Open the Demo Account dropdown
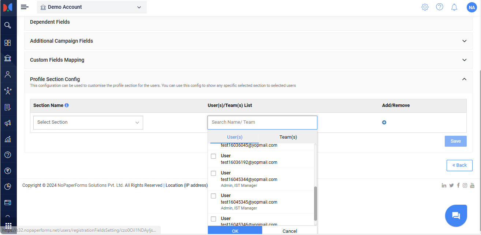The height and width of the screenshot is (235, 481). (92, 7)
